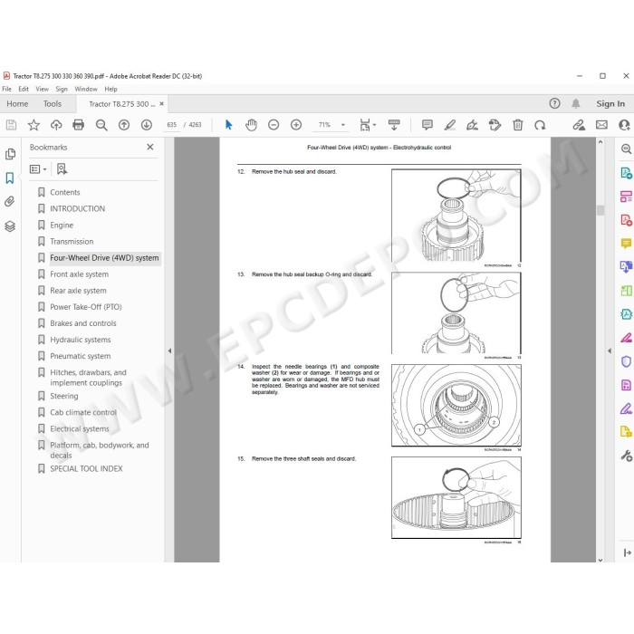Screen dimensions: 634x634
Task: Go to previous page with up arrow
Action: (124, 125)
